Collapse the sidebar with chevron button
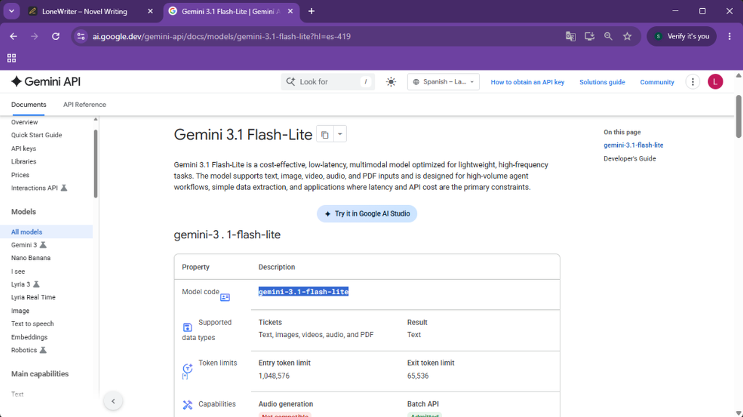The image size is (743, 417). [113, 401]
